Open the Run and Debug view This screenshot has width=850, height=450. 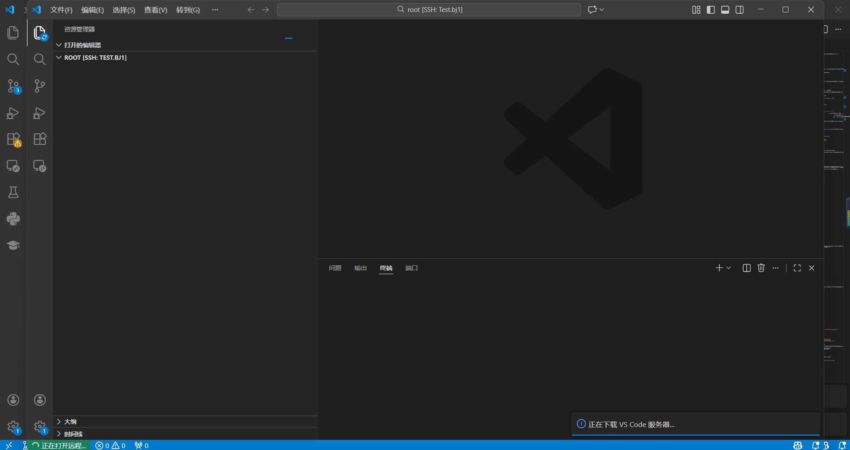pyautogui.click(x=40, y=113)
